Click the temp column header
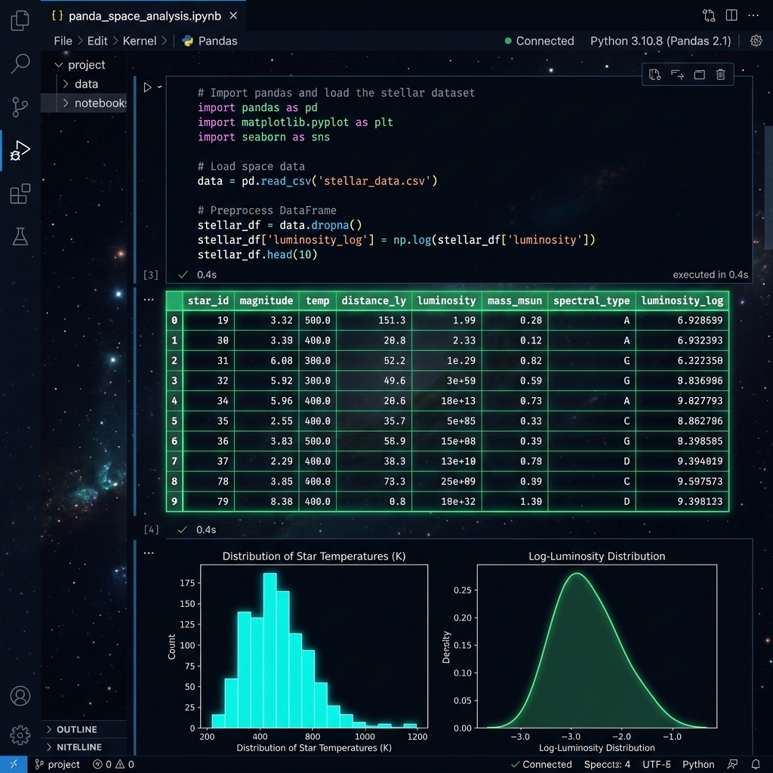This screenshot has width=773, height=773. 317,300
